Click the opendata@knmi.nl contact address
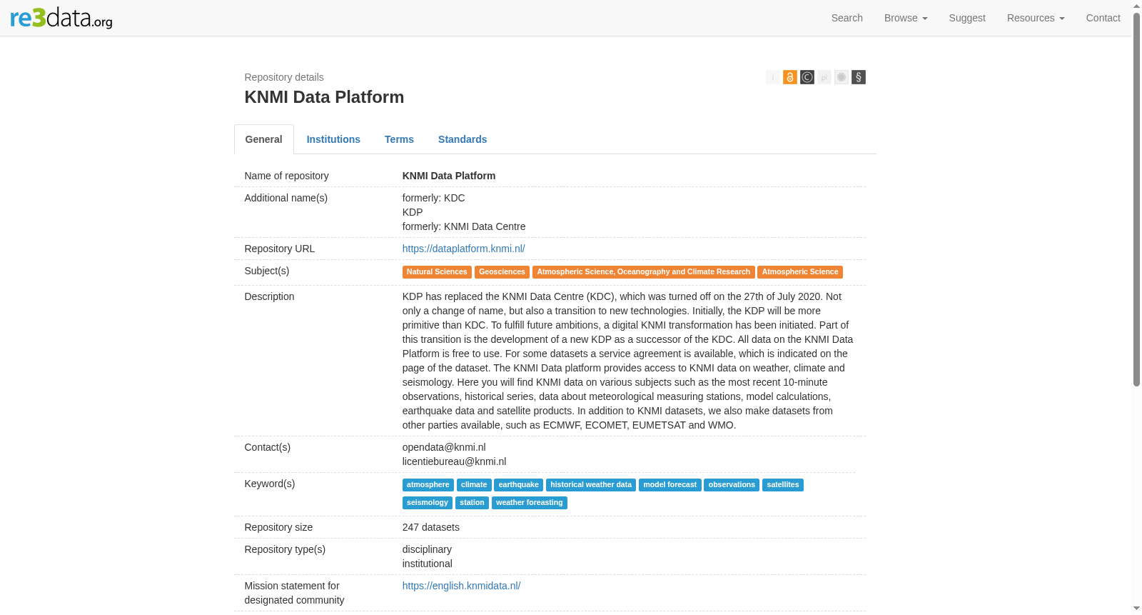 tap(444, 447)
